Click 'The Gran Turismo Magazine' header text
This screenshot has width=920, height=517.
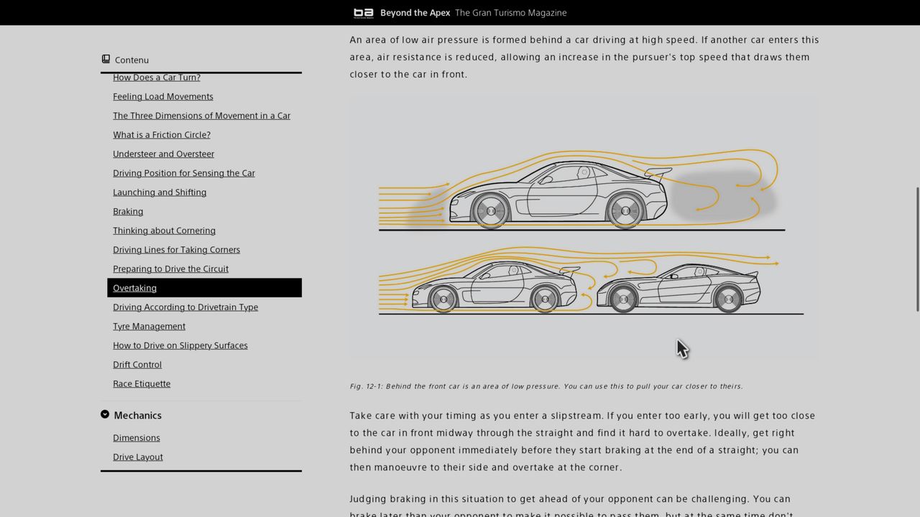511,12
